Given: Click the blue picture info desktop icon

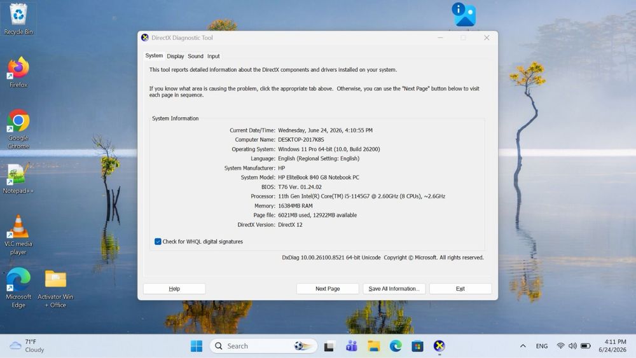Looking at the screenshot, I should [464, 15].
